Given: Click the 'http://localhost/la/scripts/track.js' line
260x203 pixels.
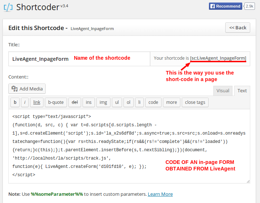Looking at the screenshot, I should pyautogui.click(x=62, y=158).
